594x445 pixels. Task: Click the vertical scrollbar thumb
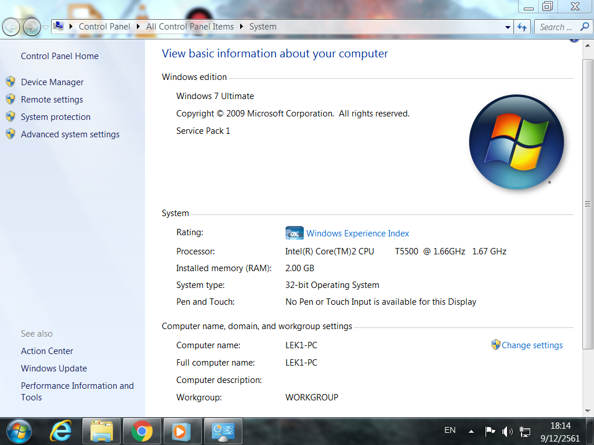tap(588, 205)
